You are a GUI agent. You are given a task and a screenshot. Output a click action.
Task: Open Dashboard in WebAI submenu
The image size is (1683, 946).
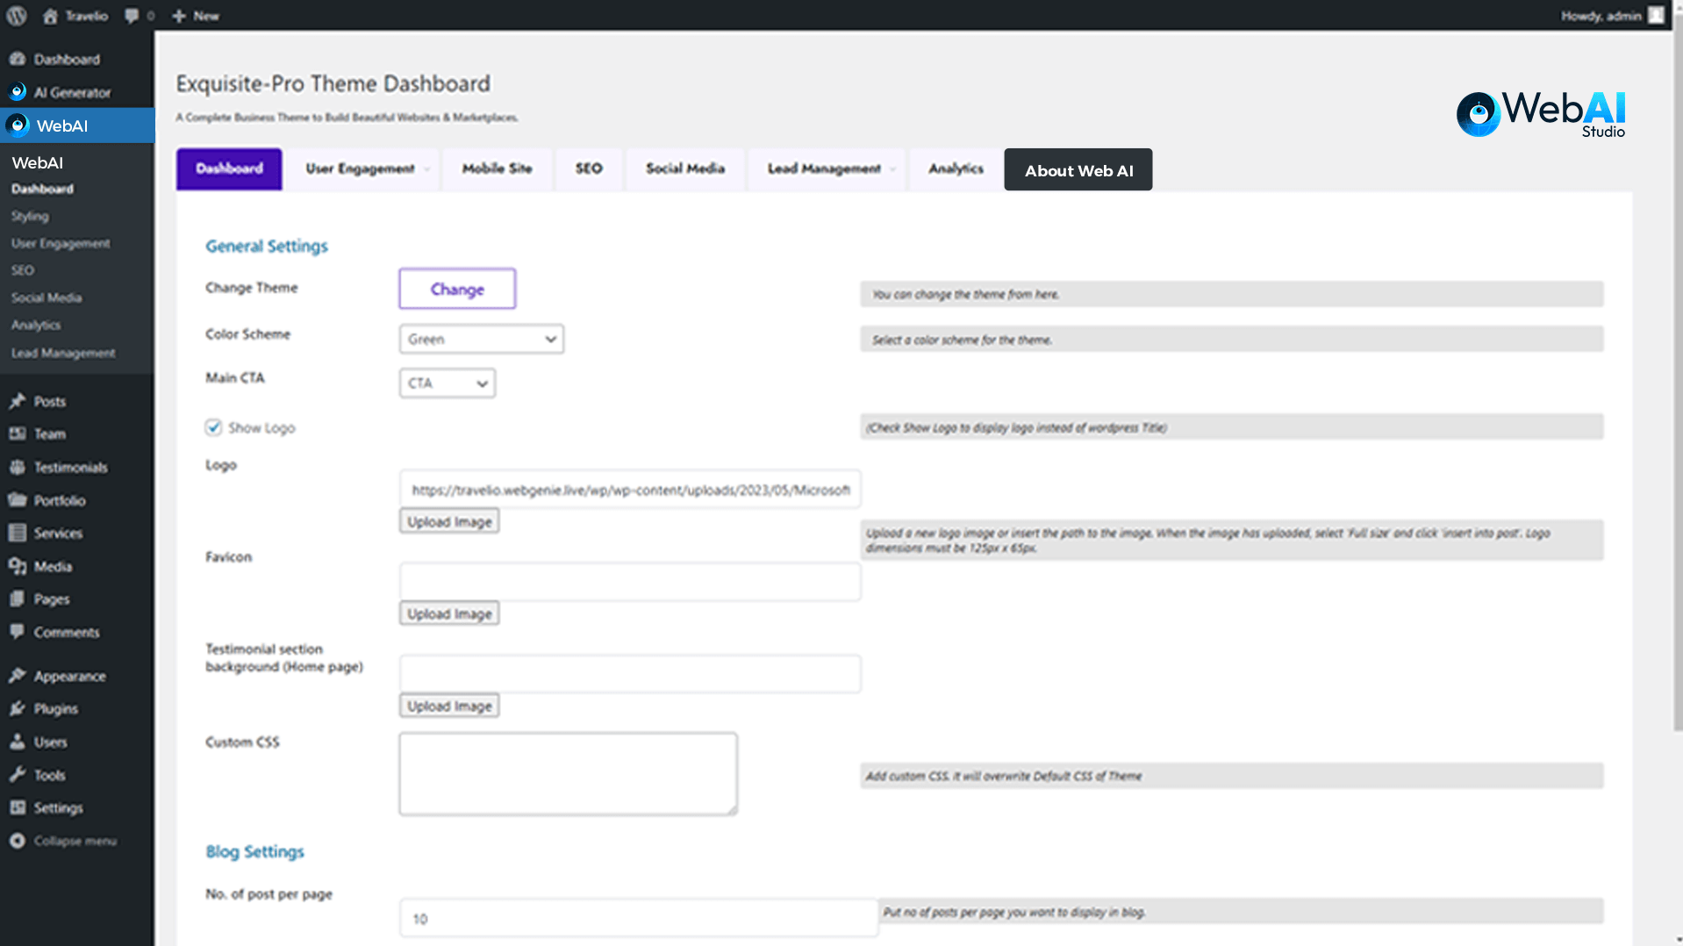pyautogui.click(x=42, y=189)
